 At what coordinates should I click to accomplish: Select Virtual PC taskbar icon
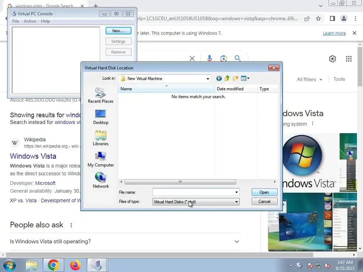click(96, 265)
